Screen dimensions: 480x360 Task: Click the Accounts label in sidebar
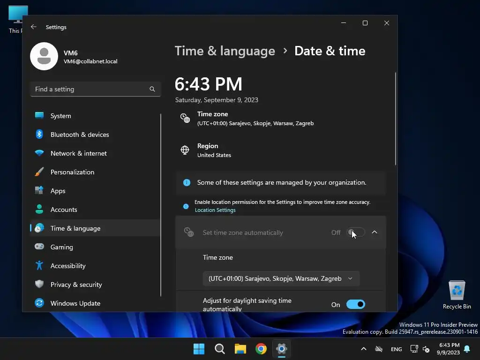coord(64,210)
